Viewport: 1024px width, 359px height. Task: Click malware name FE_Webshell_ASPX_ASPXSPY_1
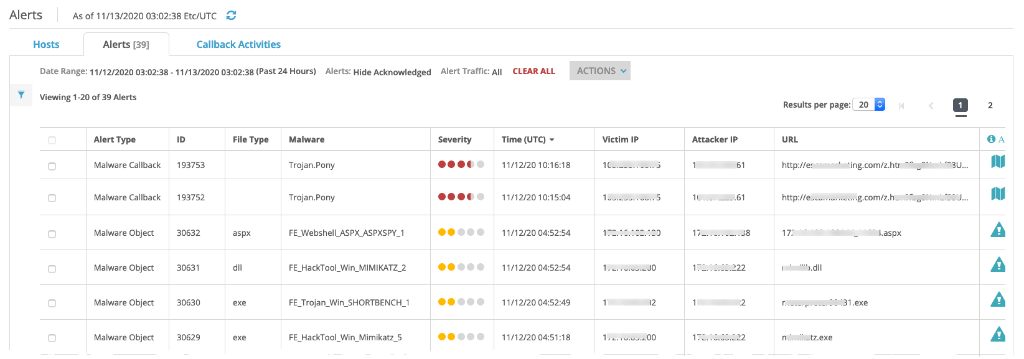coord(347,233)
